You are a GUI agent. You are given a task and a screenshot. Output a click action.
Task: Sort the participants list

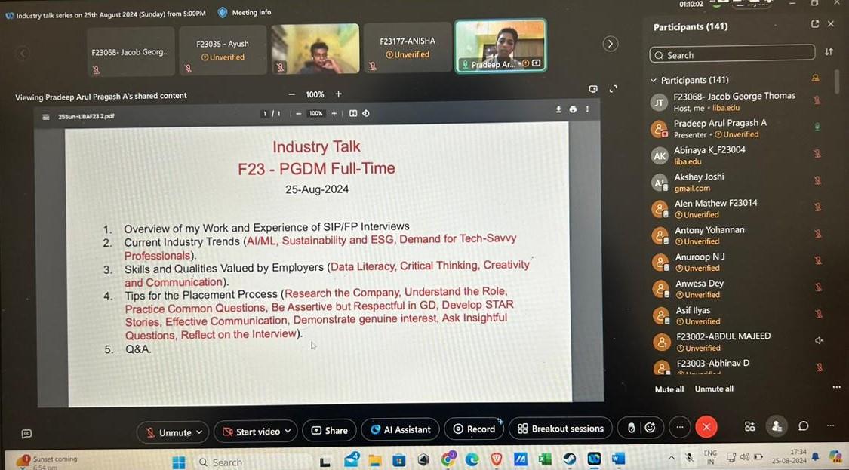829,52
